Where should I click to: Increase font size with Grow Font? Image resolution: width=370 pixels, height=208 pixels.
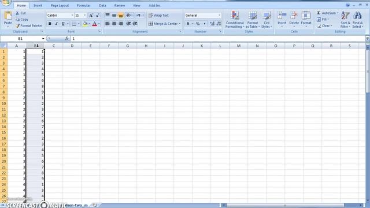(91, 16)
